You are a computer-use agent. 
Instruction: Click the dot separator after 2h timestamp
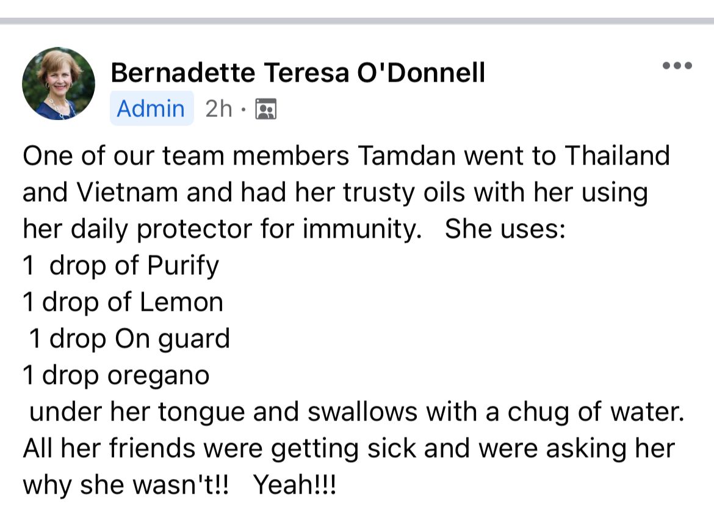(245, 108)
